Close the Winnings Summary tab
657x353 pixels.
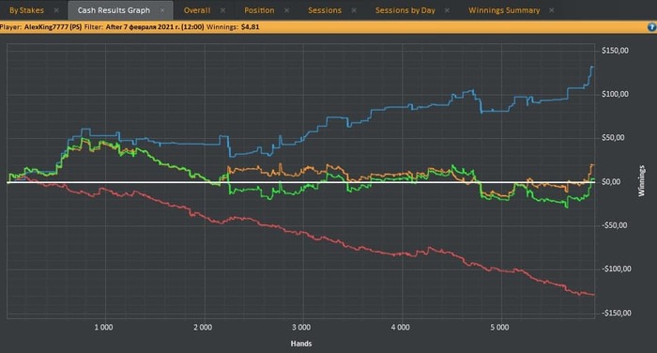[x=552, y=10]
